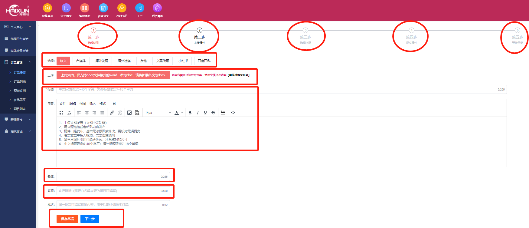Image resolution: width=529 pixels, height=228 pixels.
Task: Import Word document via editor toolbar icon
Action: [x=137, y=113]
